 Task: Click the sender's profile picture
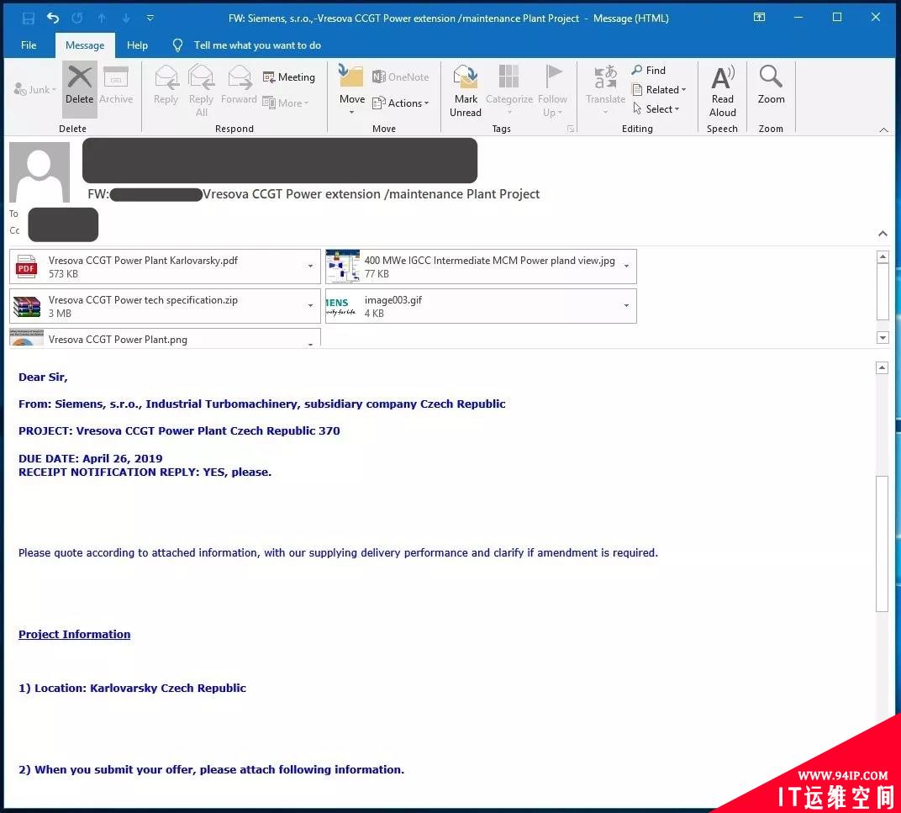click(39, 172)
